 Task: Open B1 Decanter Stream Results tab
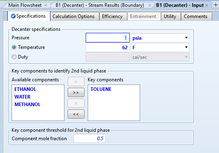pyautogui.click(x=100, y=5)
